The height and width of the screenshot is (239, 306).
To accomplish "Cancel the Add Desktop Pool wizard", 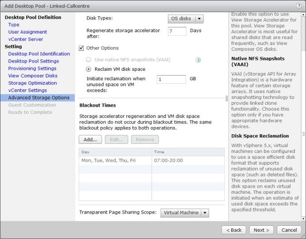I will coord(289,230).
